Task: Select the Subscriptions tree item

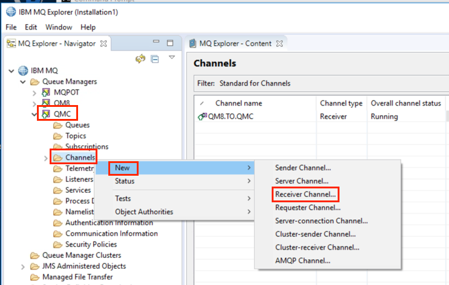Action: click(x=87, y=147)
